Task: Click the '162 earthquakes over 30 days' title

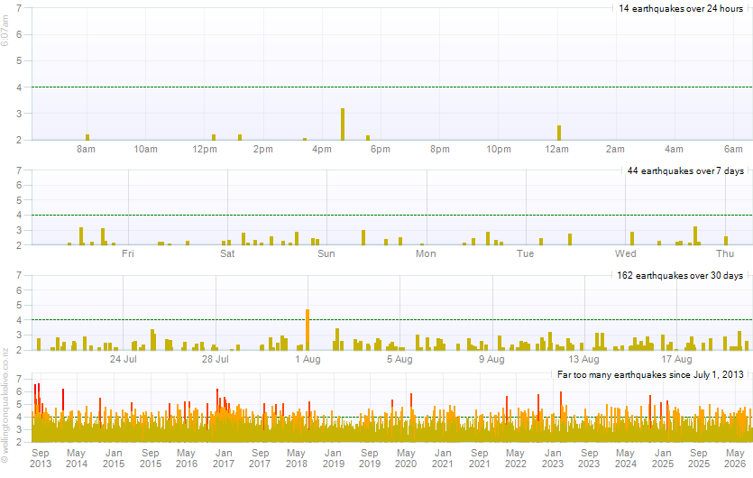Action: [680, 276]
